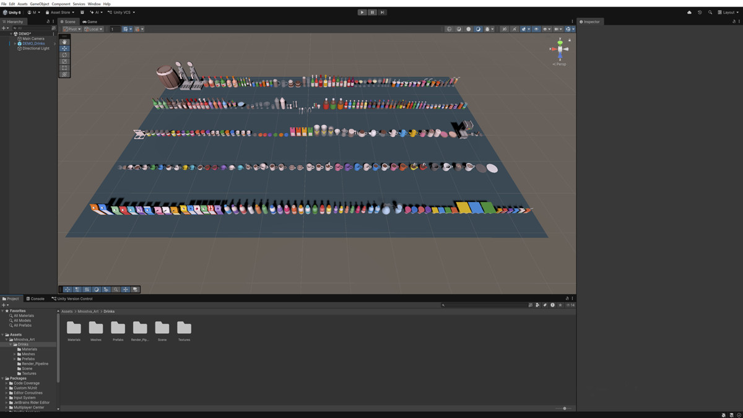Viewport: 743px width, 418px height.
Task: Toggle scene visibility eye button
Action: 536,29
